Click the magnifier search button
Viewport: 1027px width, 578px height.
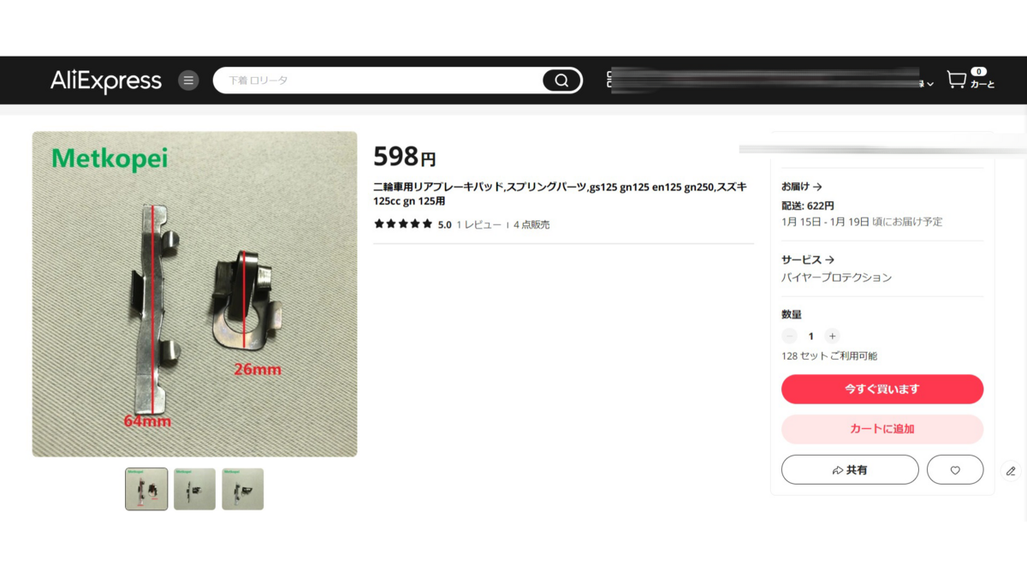[561, 80]
